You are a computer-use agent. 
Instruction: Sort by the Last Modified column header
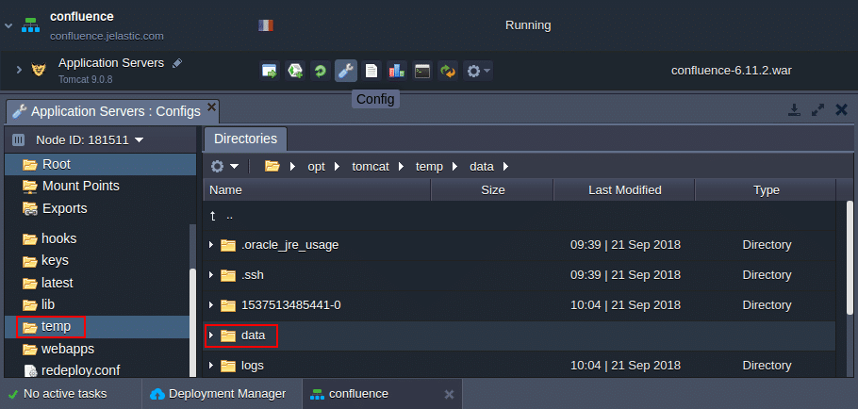tap(624, 190)
